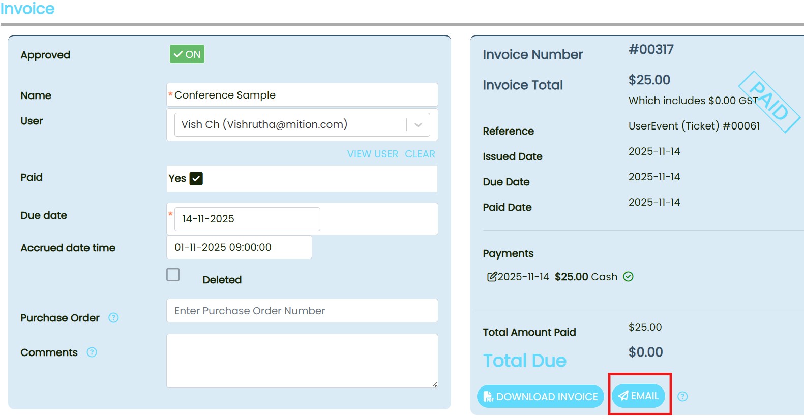Screen dimensions: 804x420
Task: Click the VIEW USER link
Action: pos(372,154)
